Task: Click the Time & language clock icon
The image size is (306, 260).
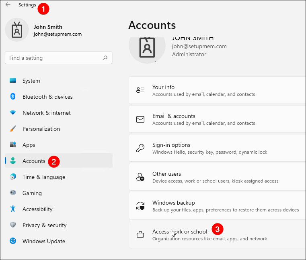Action: pyautogui.click(x=13, y=177)
